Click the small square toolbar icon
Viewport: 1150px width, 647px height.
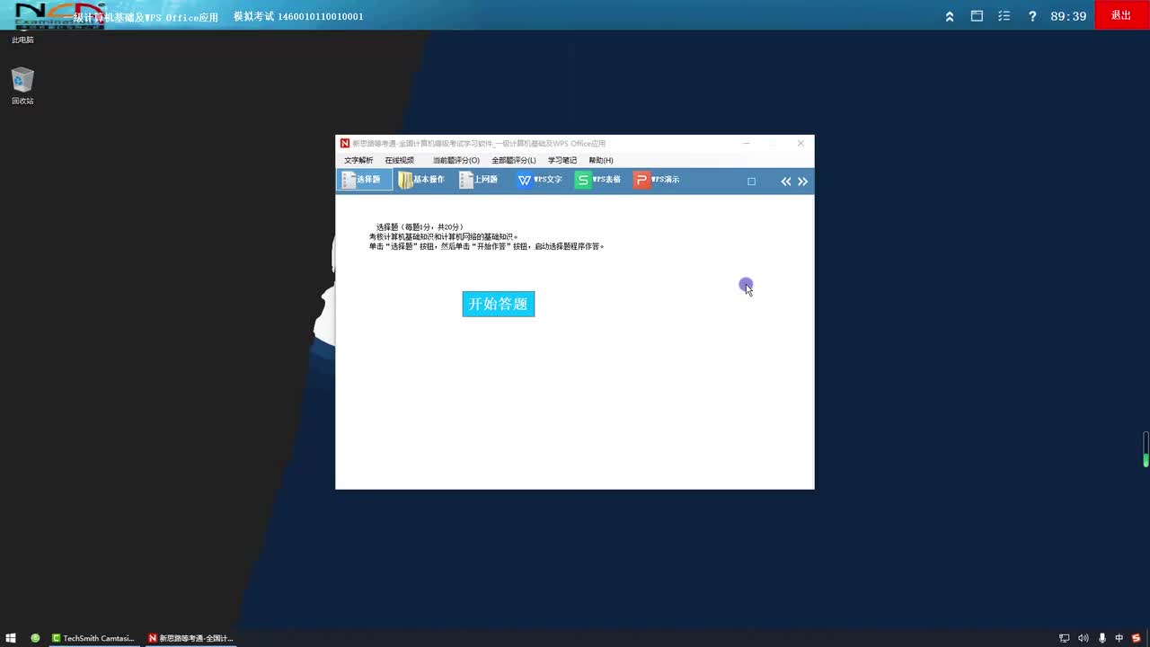pyautogui.click(x=751, y=182)
